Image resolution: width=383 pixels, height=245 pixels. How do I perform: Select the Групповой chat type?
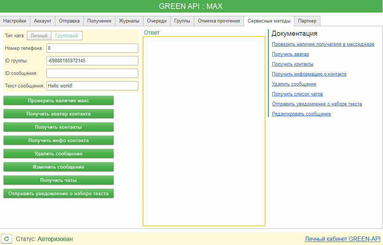[x=67, y=36]
